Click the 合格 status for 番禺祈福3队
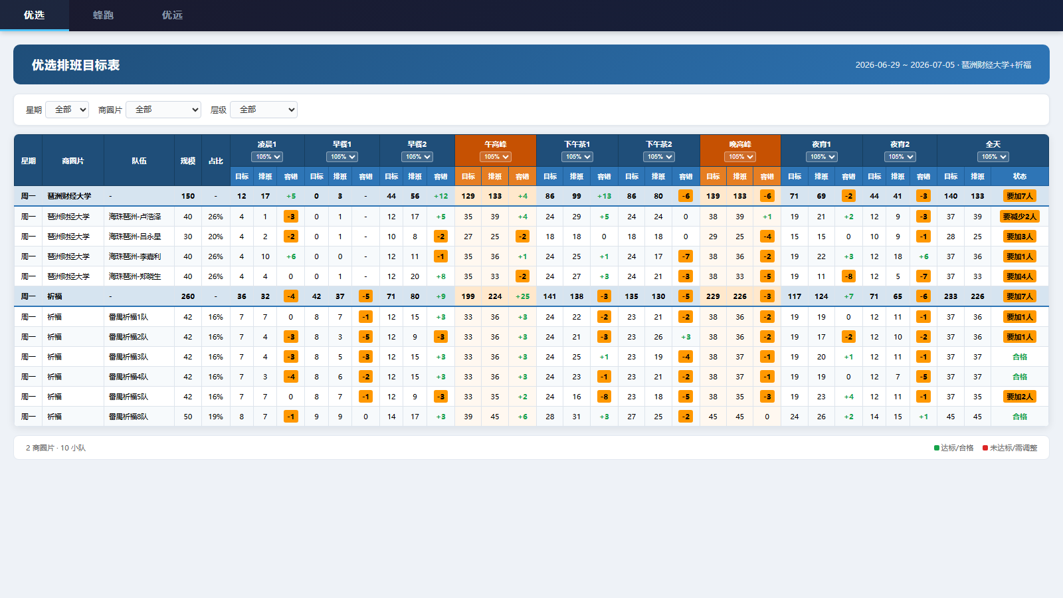 [x=1020, y=357]
